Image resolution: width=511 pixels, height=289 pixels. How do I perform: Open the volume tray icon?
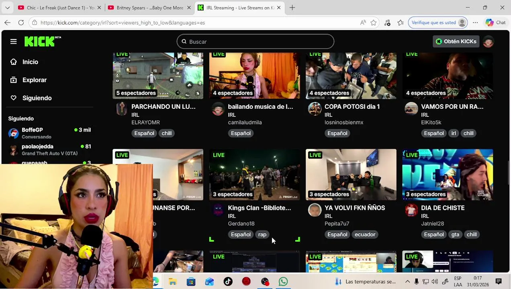pyautogui.click(x=435, y=282)
